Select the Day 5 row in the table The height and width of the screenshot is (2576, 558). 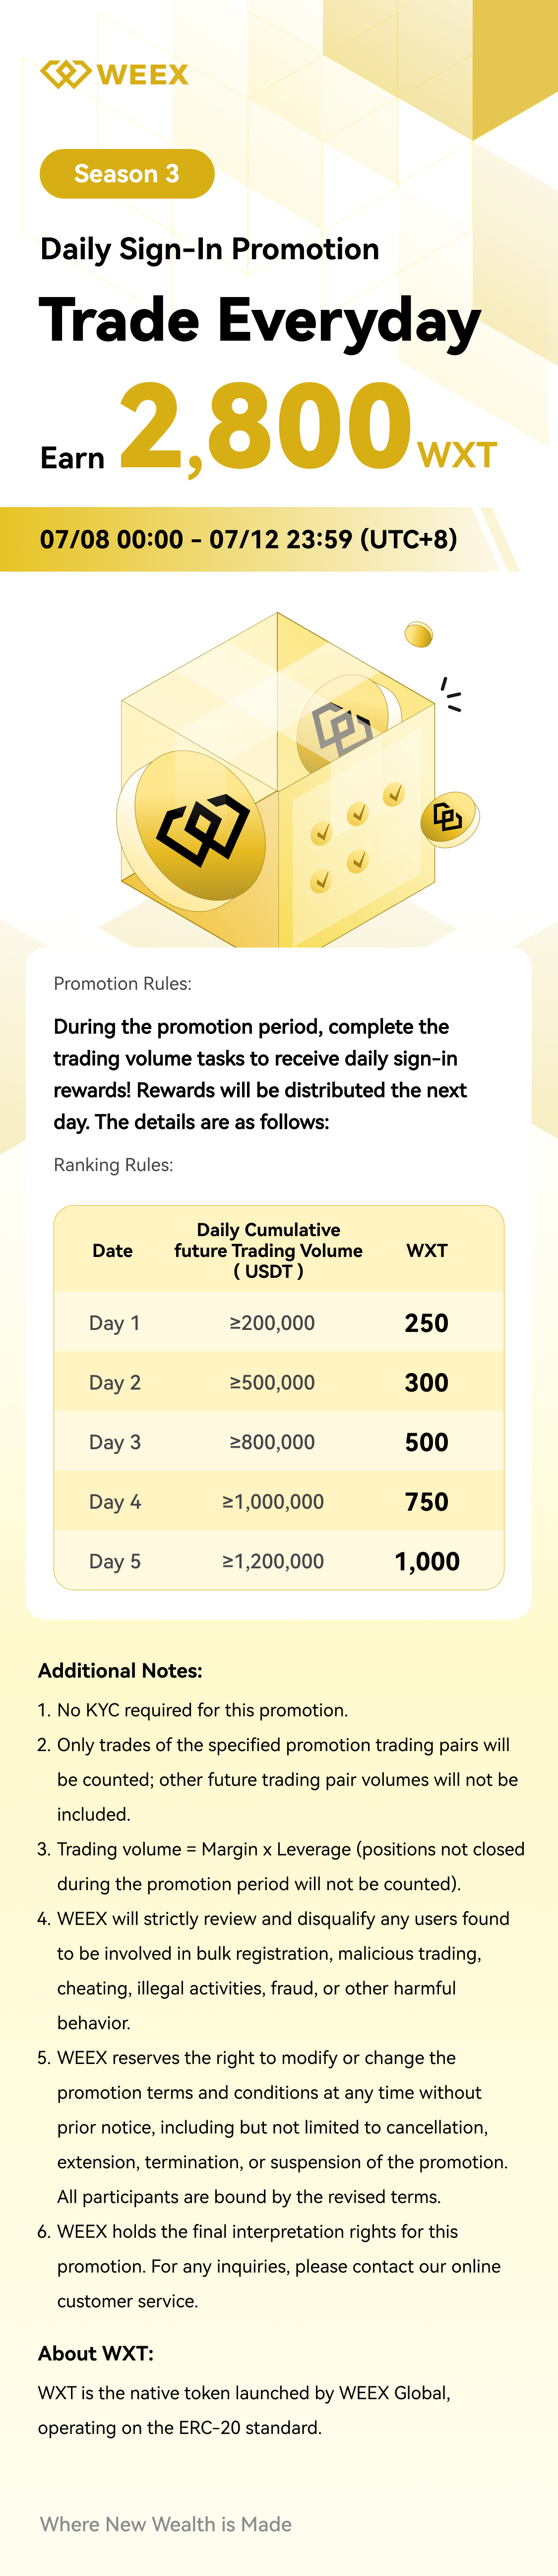278,1560
